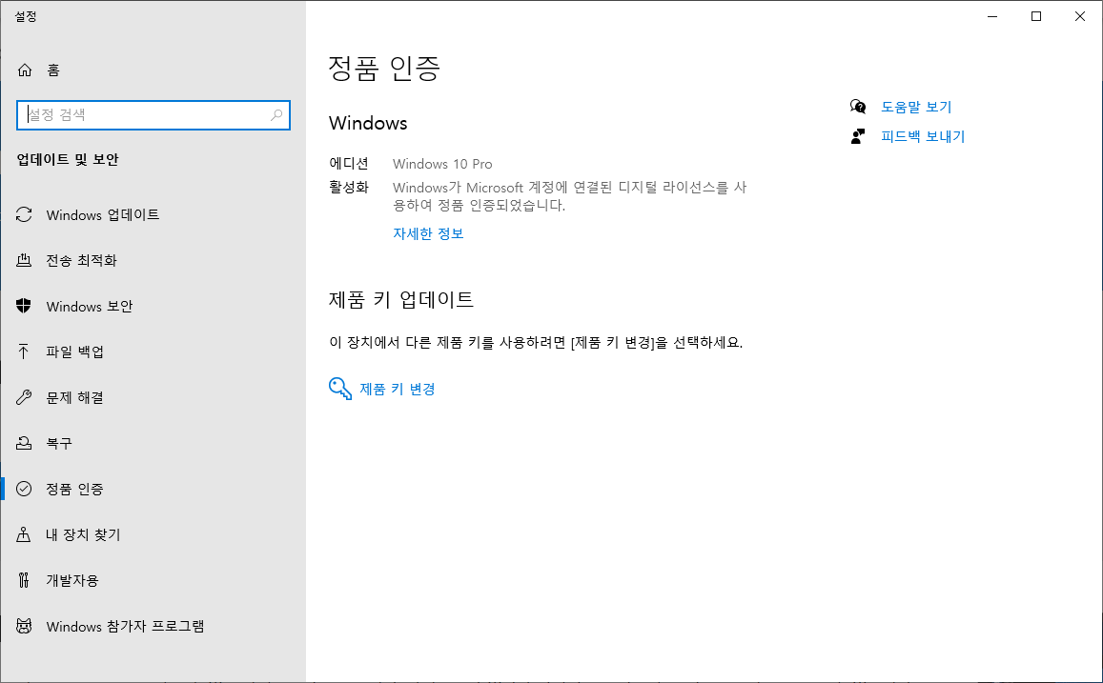Open Windows 보안 section
This screenshot has height=683, width=1103.
tap(90, 307)
